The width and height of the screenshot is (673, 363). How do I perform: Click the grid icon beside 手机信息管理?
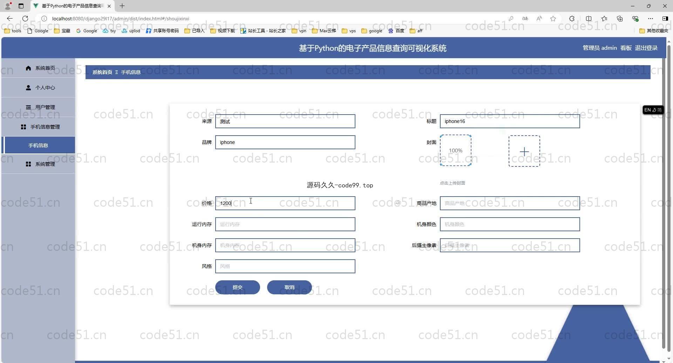[23, 127]
